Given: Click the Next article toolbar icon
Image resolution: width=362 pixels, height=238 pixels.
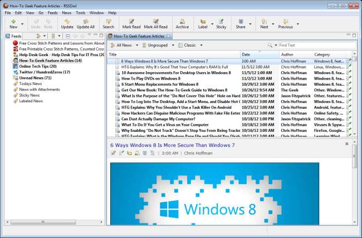Looking at the screenshot, I should pos(264,22).
